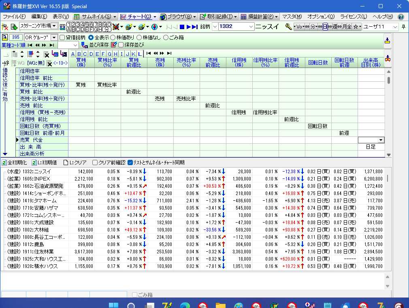Open Windows Start button on taskbar
The width and height of the screenshot is (409, 308).
click(113, 305)
